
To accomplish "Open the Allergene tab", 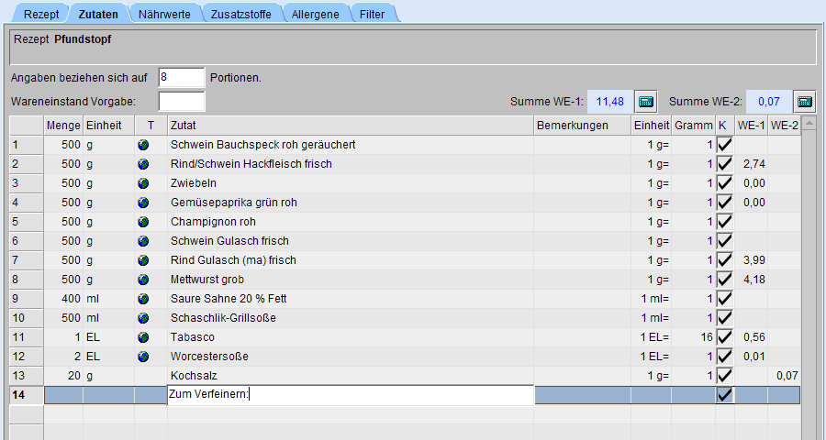I will 316,15.
